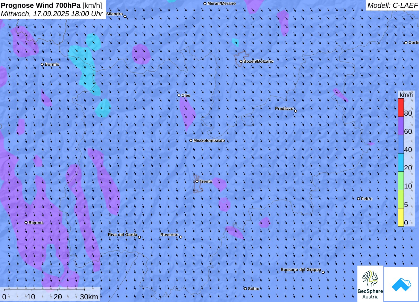419x302 pixels.
Task: Click the Mezzolombardo city marker
Action: point(191,140)
